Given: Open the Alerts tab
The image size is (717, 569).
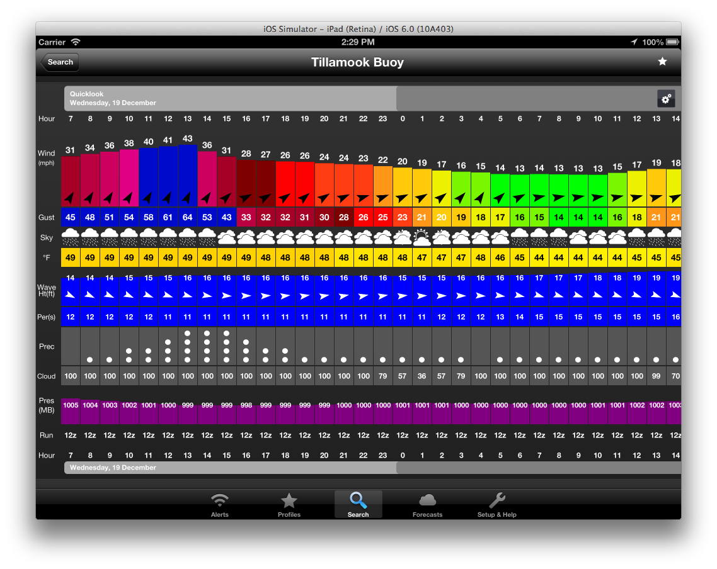Looking at the screenshot, I should [219, 505].
